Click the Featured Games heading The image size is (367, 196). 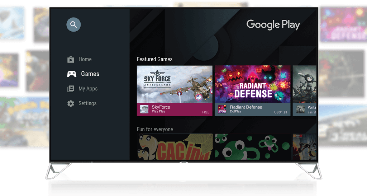[155, 59]
